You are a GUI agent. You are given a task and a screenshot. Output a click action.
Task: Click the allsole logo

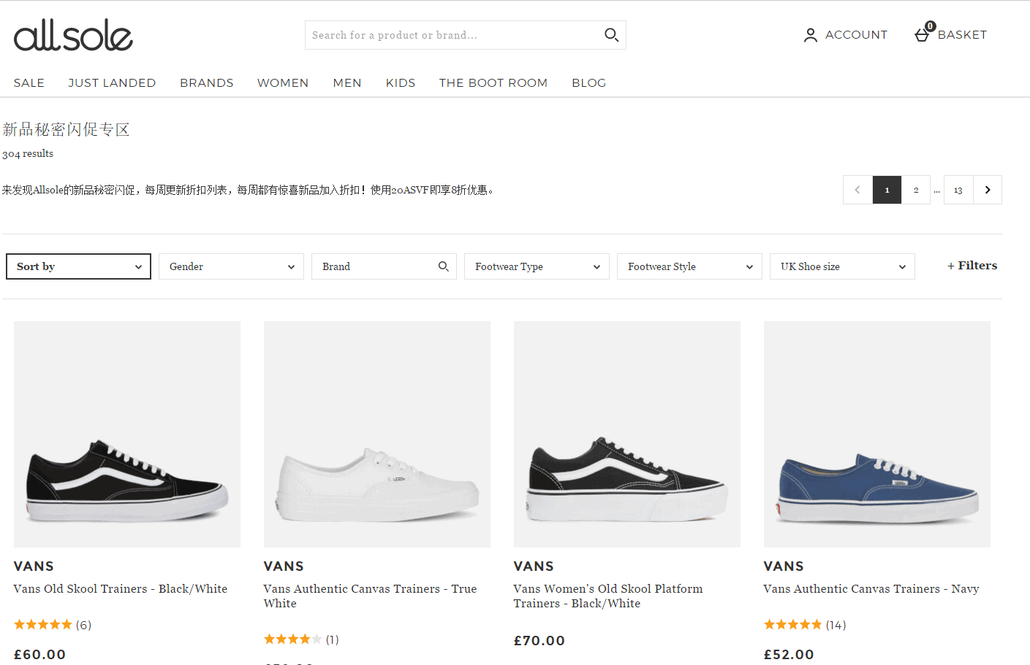point(73,35)
